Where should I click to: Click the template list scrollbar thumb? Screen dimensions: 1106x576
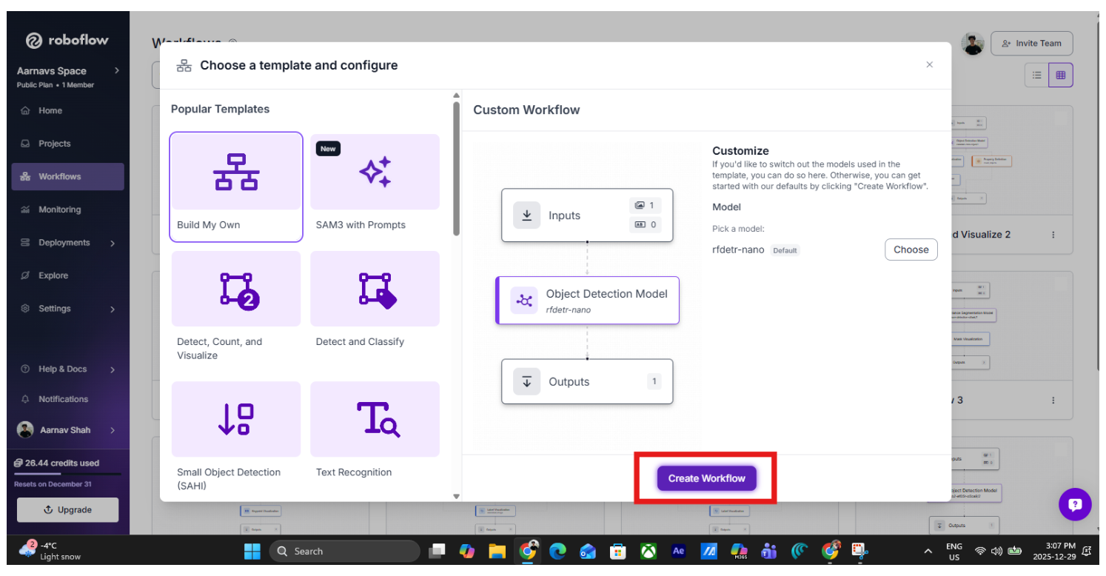click(x=456, y=169)
